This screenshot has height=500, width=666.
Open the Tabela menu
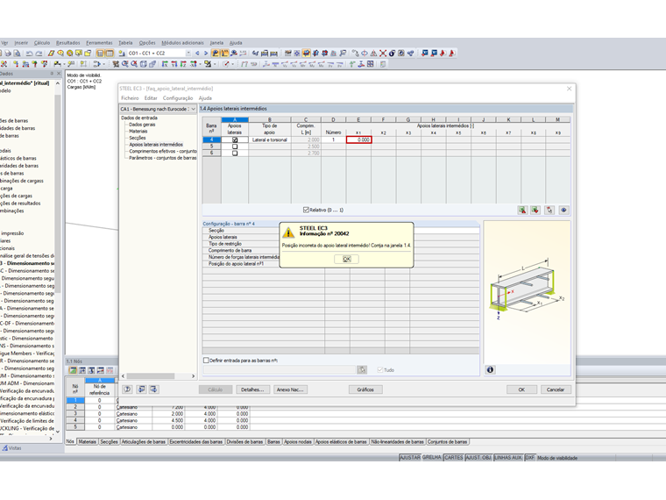click(x=125, y=43)
